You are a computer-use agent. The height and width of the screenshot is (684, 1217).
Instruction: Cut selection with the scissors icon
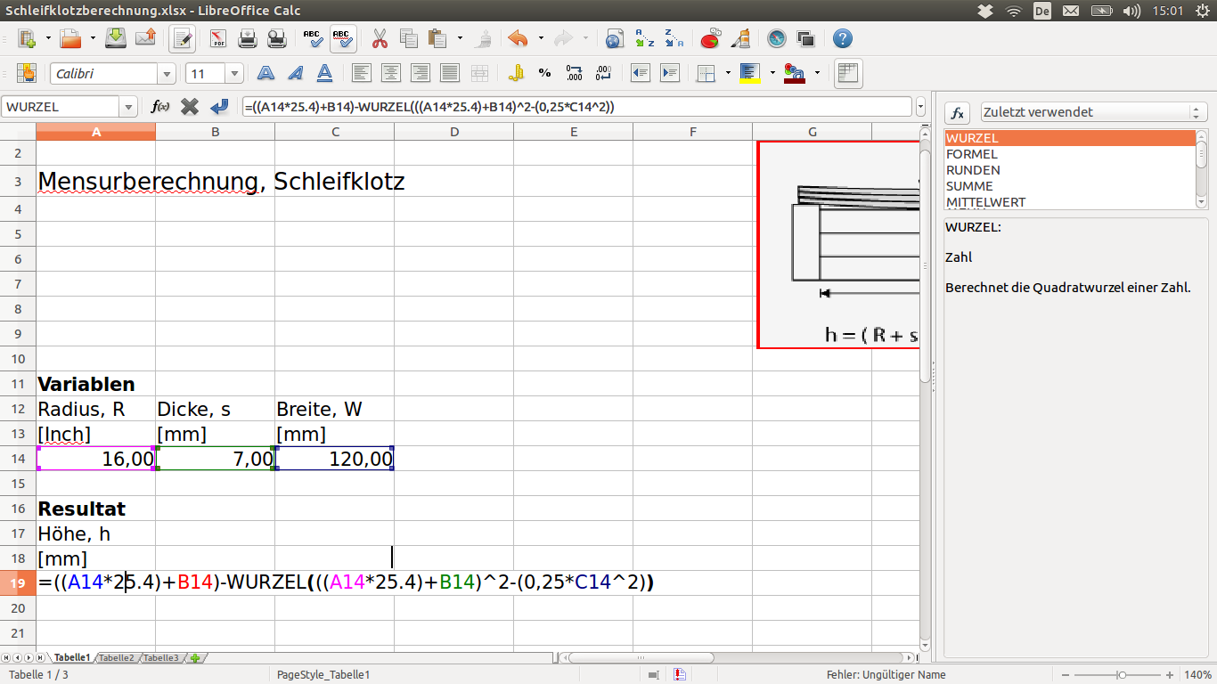(380, 39)
